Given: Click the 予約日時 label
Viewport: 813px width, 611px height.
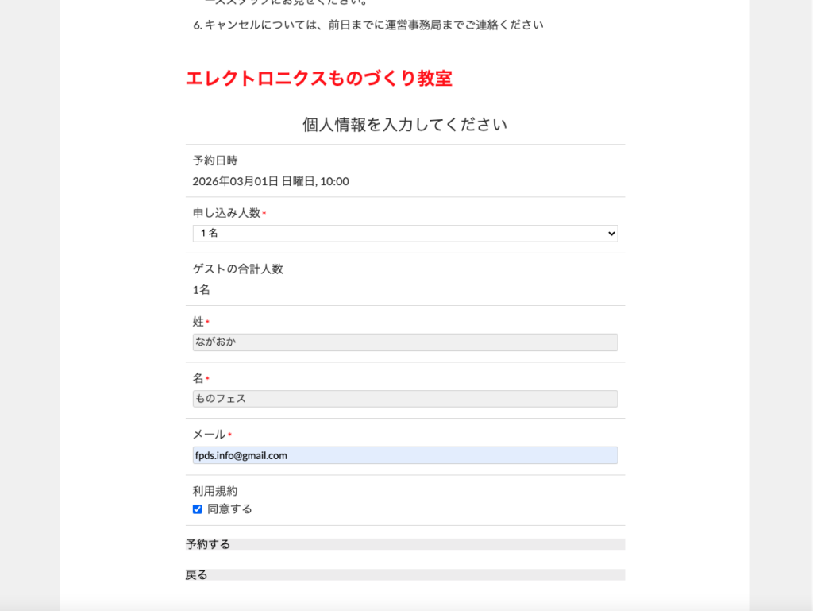Looking at the screenshot, I should (214, 160).
